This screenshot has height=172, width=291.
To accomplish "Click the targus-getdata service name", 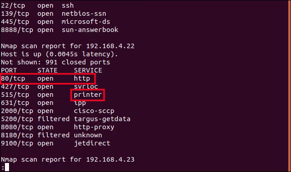I will 102,119.
